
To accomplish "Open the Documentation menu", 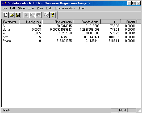I will [x=65, y=8].
